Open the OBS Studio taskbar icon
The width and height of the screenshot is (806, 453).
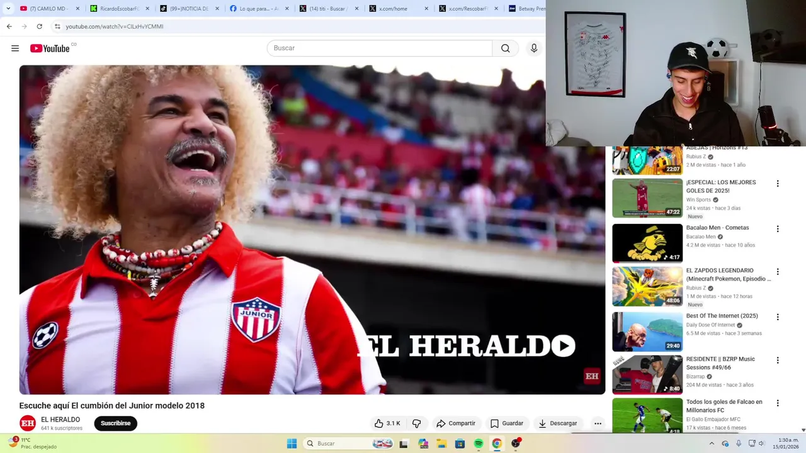[x=516, y=444]
